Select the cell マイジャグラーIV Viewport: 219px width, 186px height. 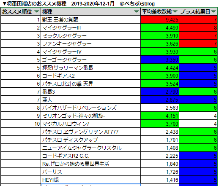pos(90,51)
